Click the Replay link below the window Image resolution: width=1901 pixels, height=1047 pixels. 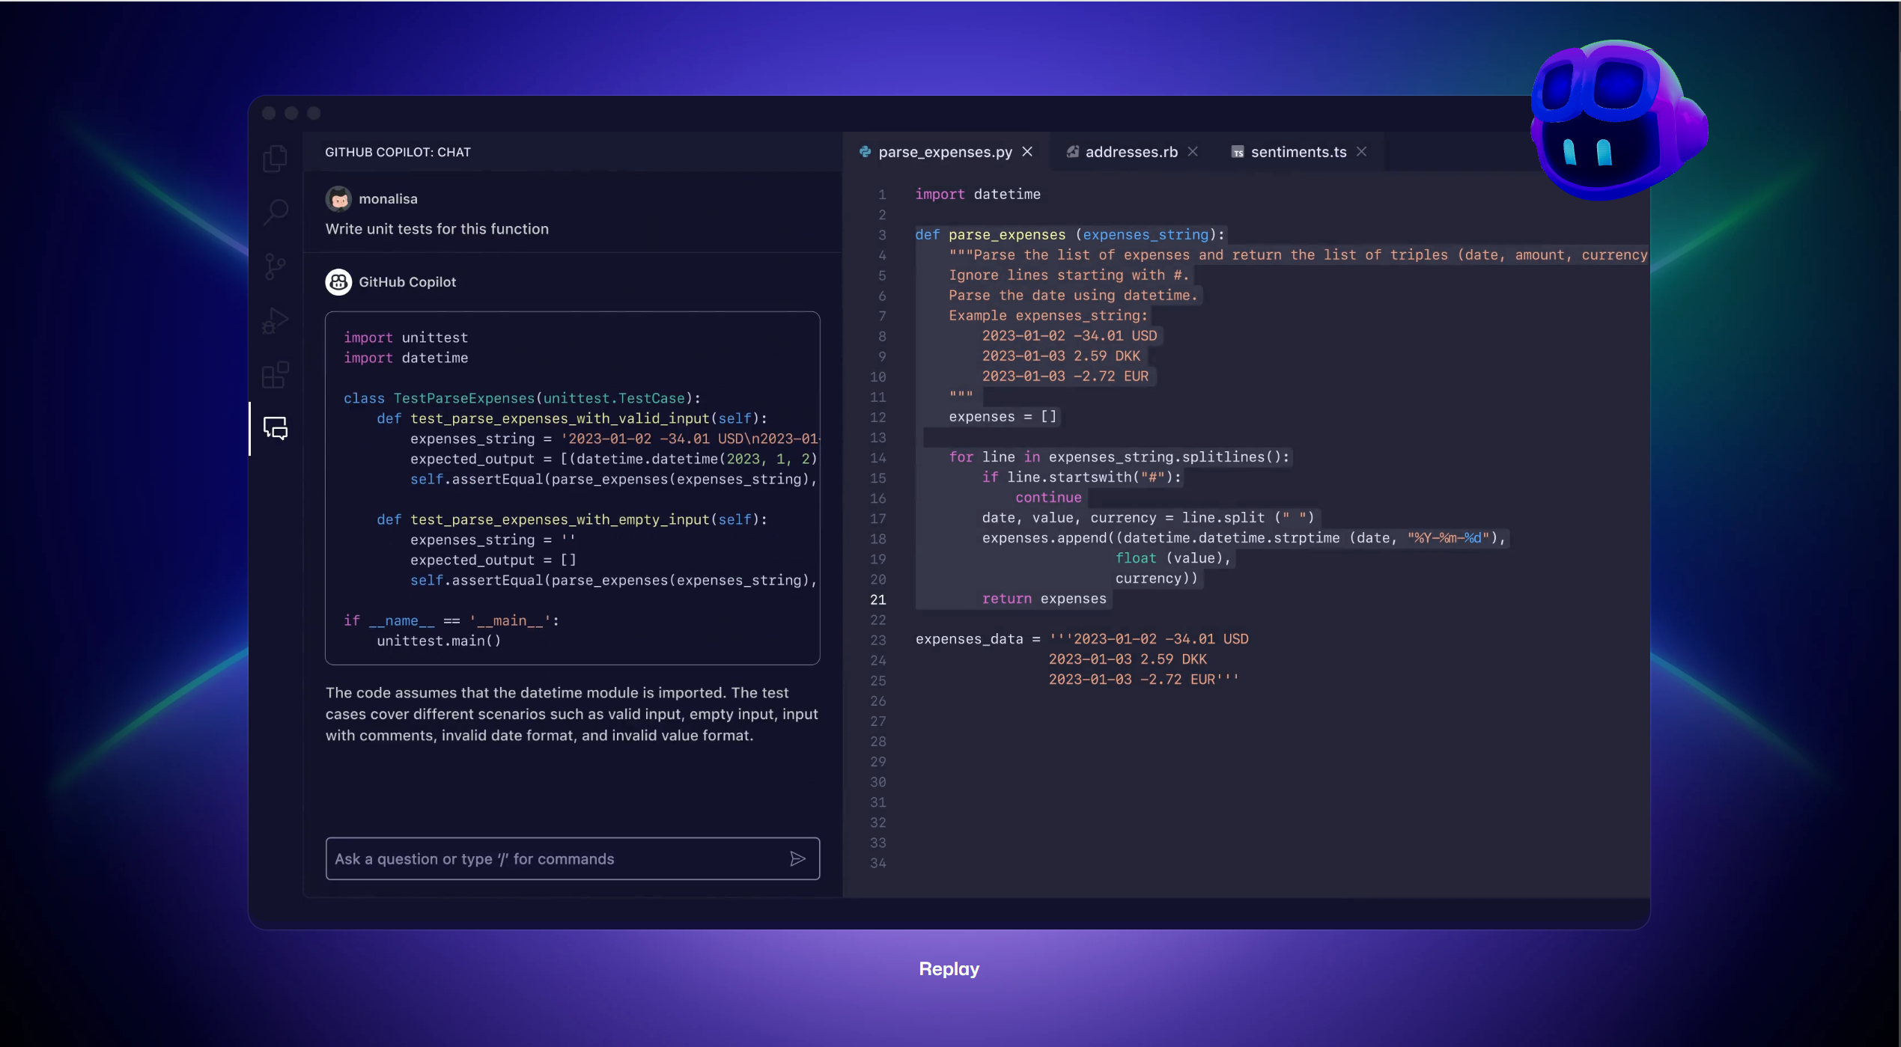click(949, 968)
